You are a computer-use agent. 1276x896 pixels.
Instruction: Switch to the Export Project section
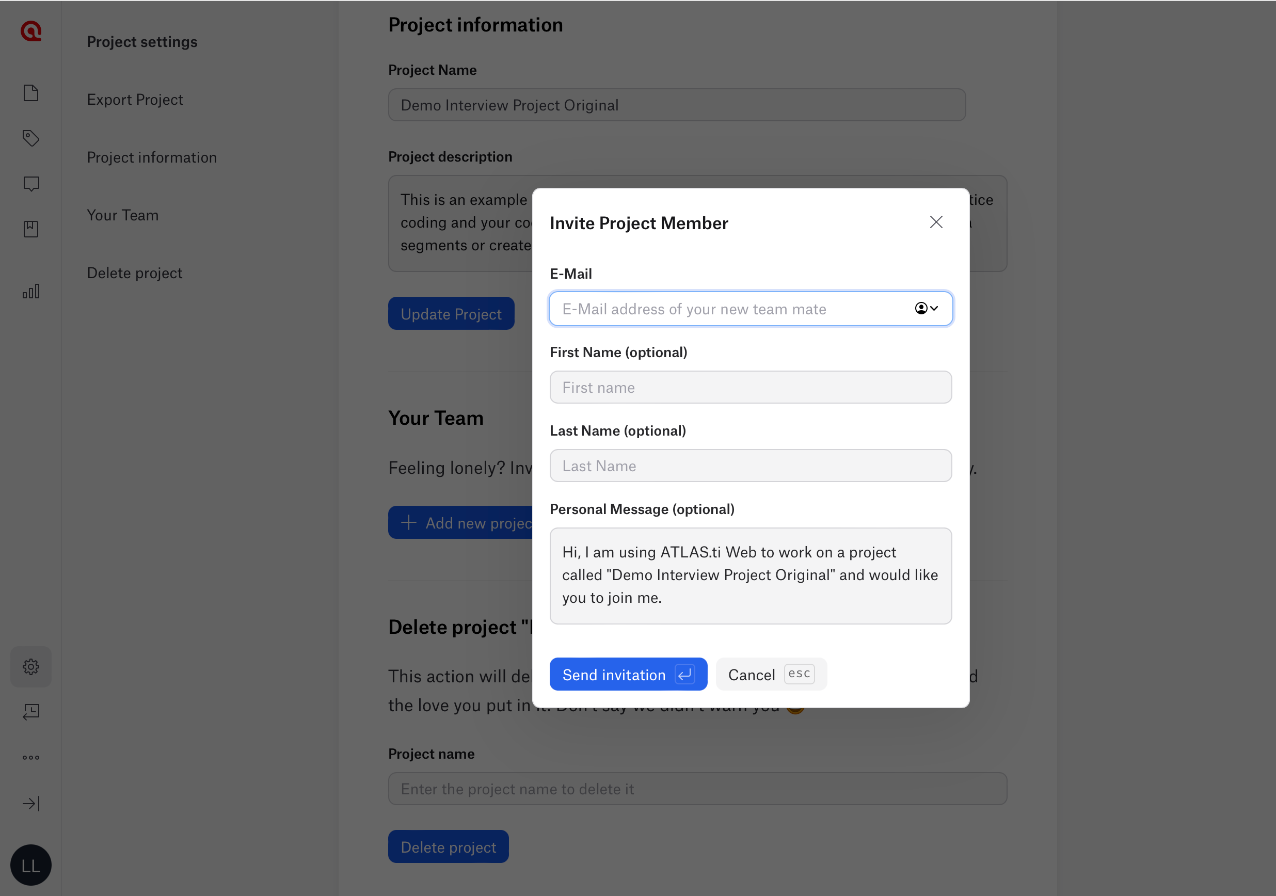pyautogui.click(x=135, y=100)
